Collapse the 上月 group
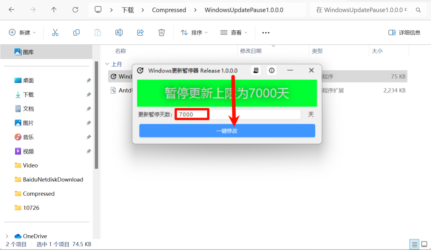 pos(107,64)
